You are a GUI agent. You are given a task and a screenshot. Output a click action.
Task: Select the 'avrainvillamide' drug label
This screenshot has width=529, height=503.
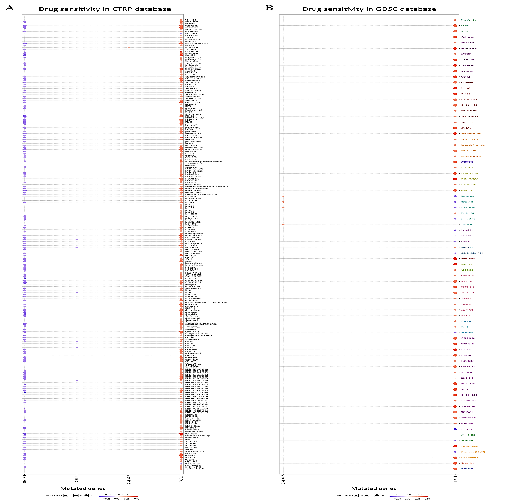coord(194,451)
